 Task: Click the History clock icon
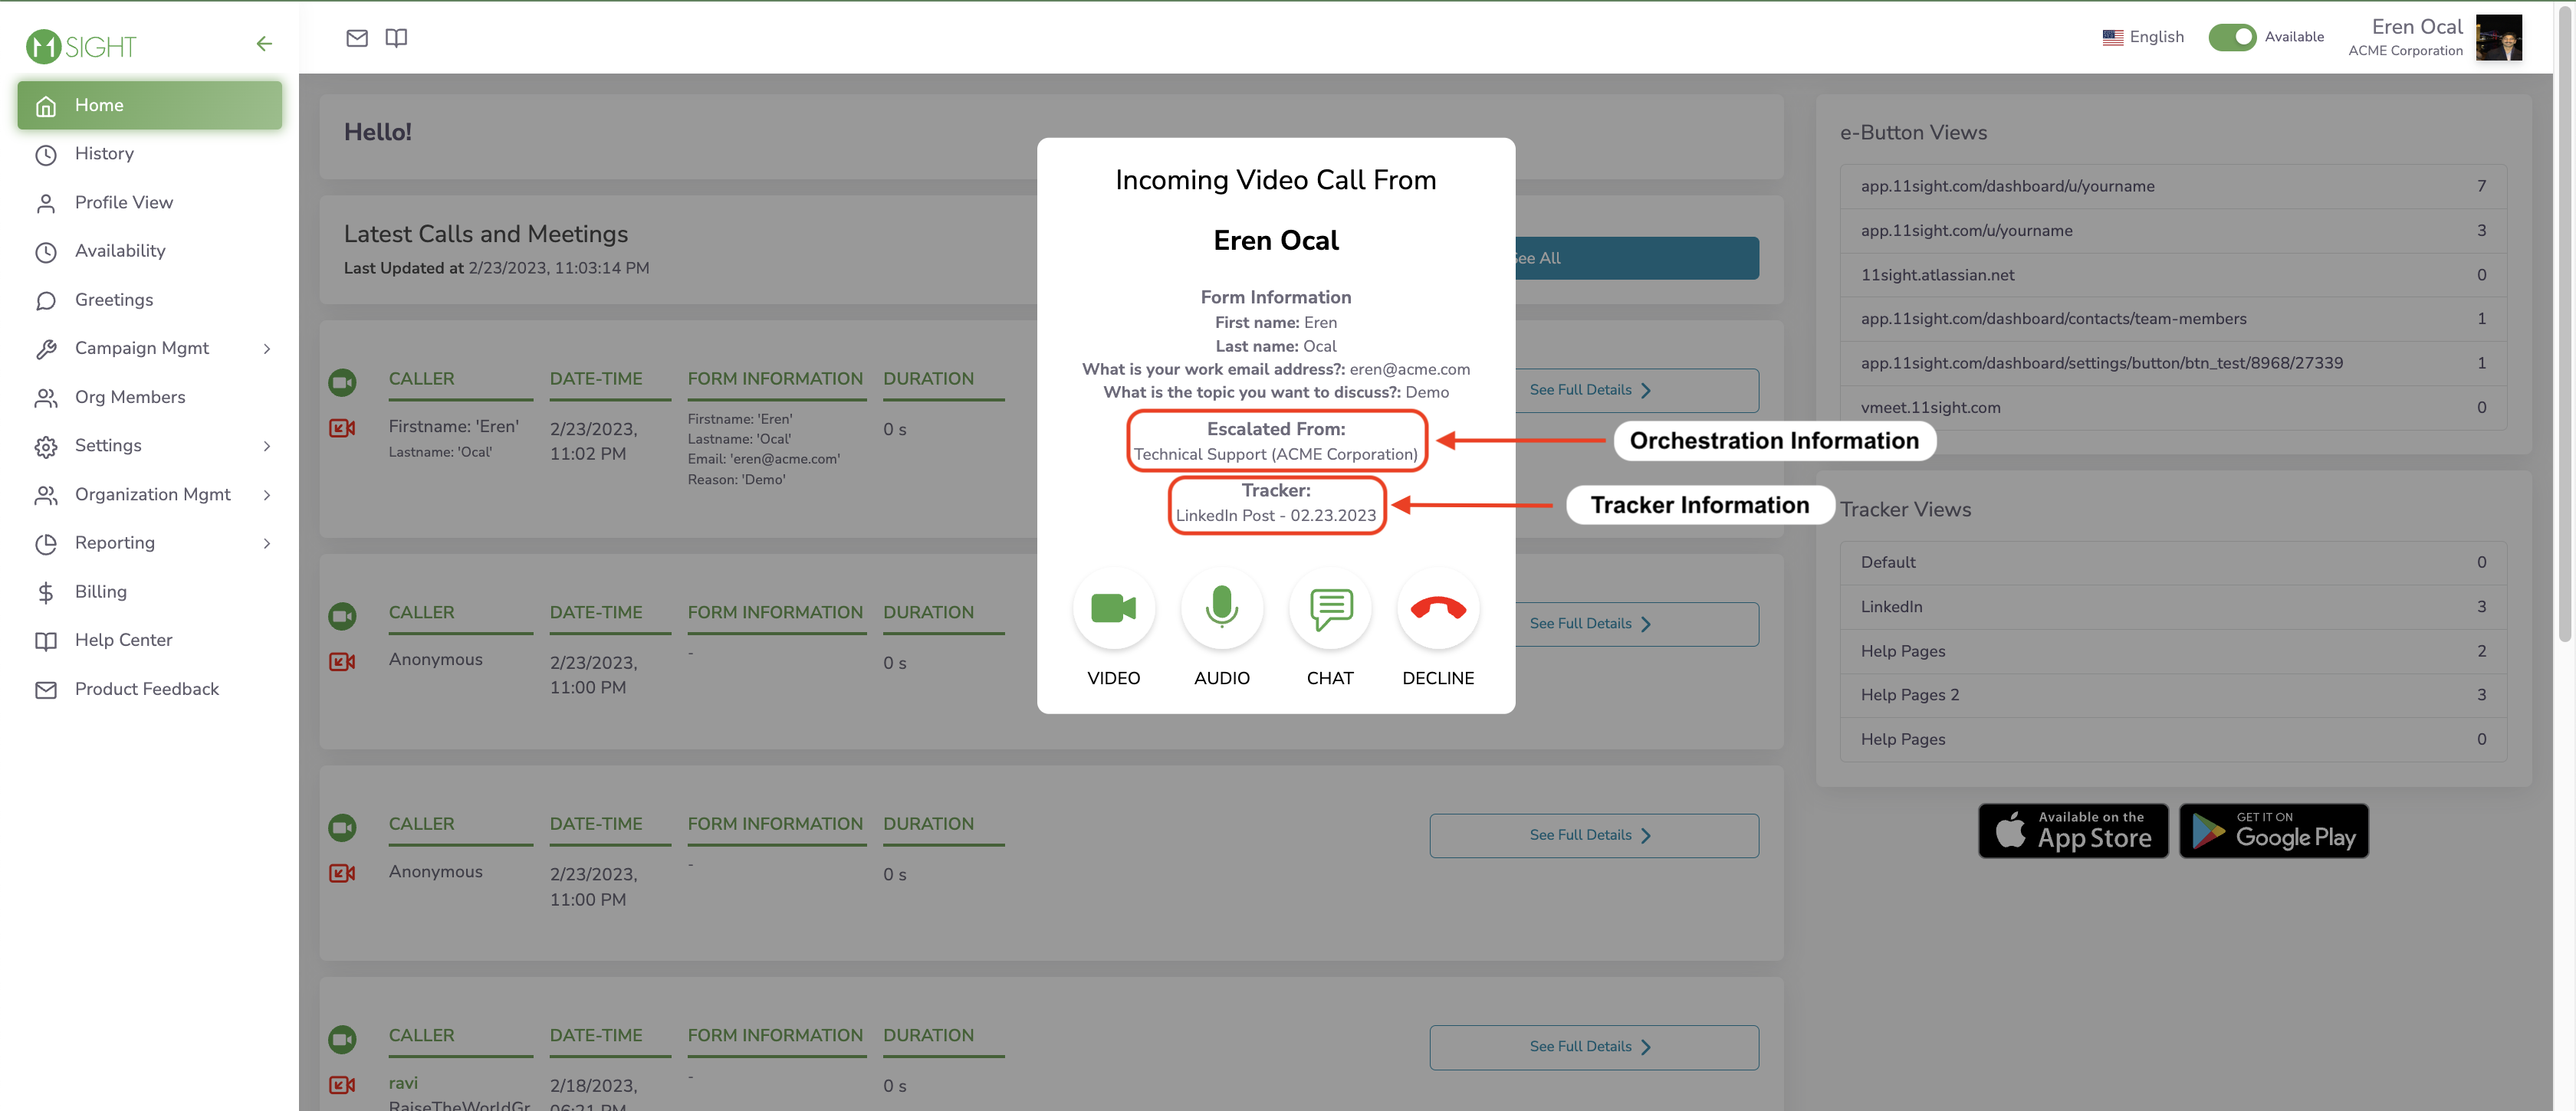[46, 154]
